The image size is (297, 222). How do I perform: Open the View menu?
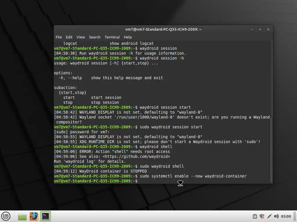pyautogui.click(x=81, y=37)
